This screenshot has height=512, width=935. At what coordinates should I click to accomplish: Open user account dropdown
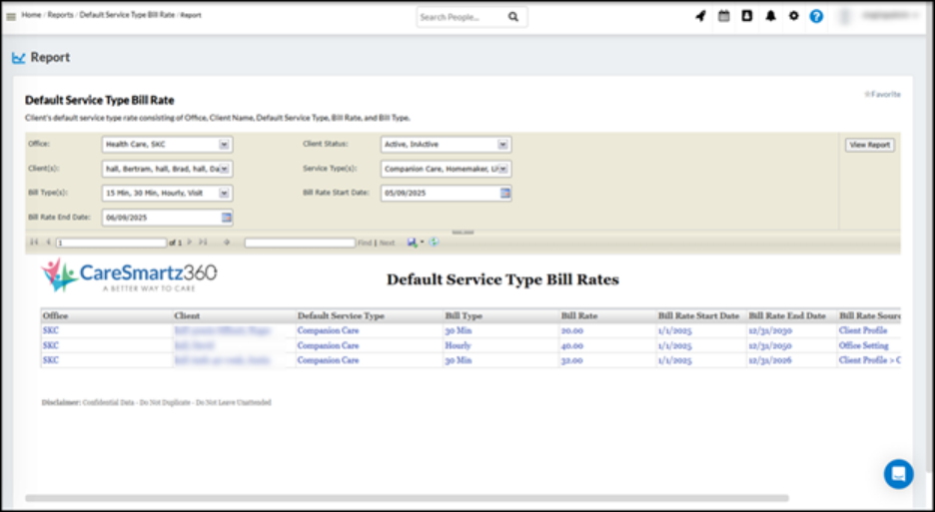pos(881,17)
